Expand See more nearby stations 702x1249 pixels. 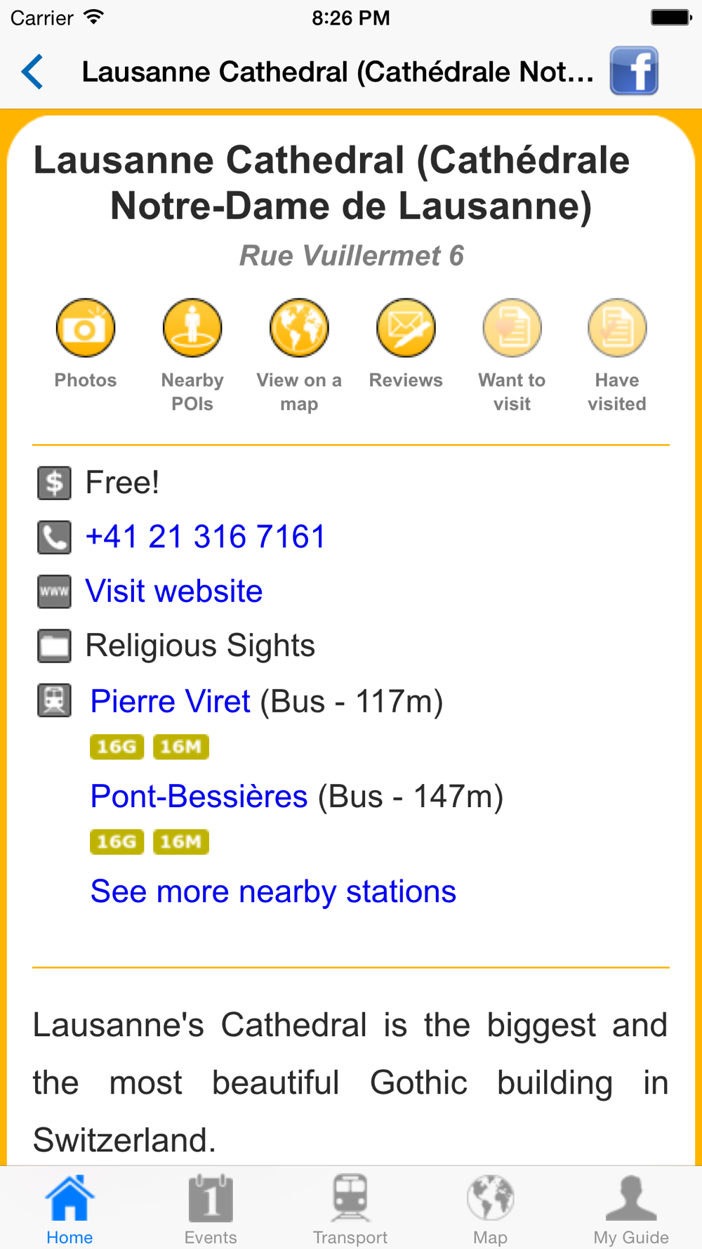[273, 891]
